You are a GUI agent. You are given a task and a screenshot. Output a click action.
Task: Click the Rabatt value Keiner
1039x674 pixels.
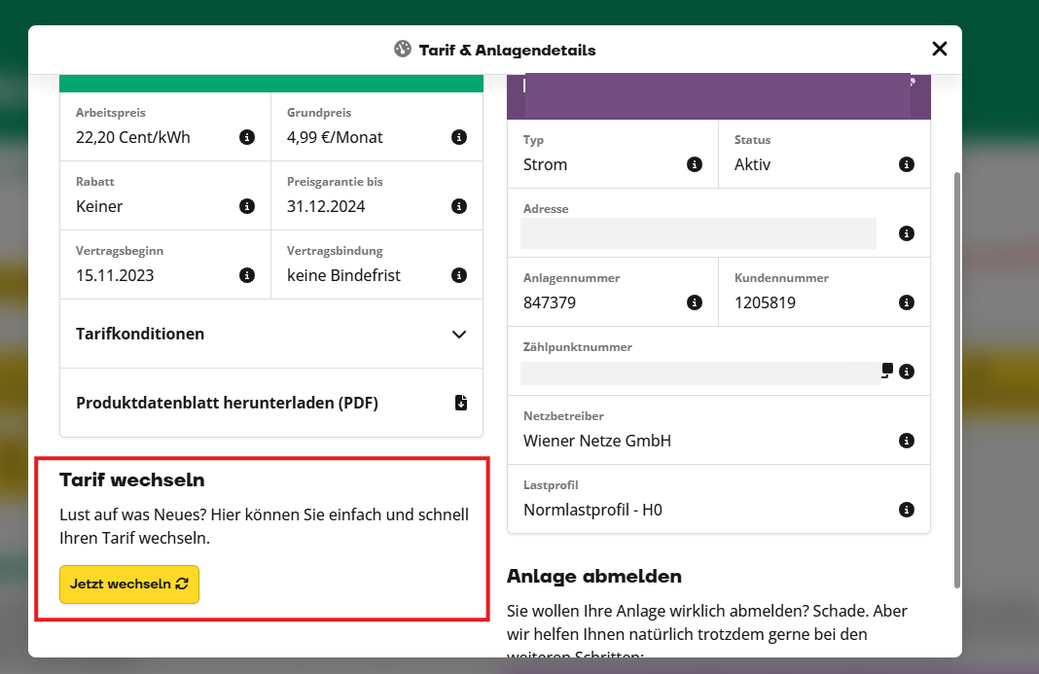click(99, 206)
